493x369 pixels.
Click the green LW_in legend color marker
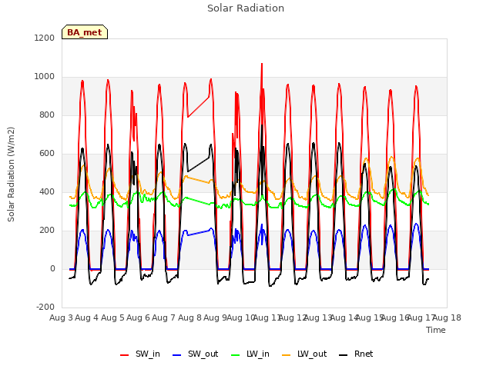tap(236, 355)
